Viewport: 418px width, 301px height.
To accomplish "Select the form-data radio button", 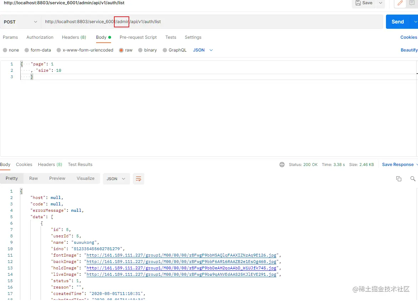I will click(27, 50).
